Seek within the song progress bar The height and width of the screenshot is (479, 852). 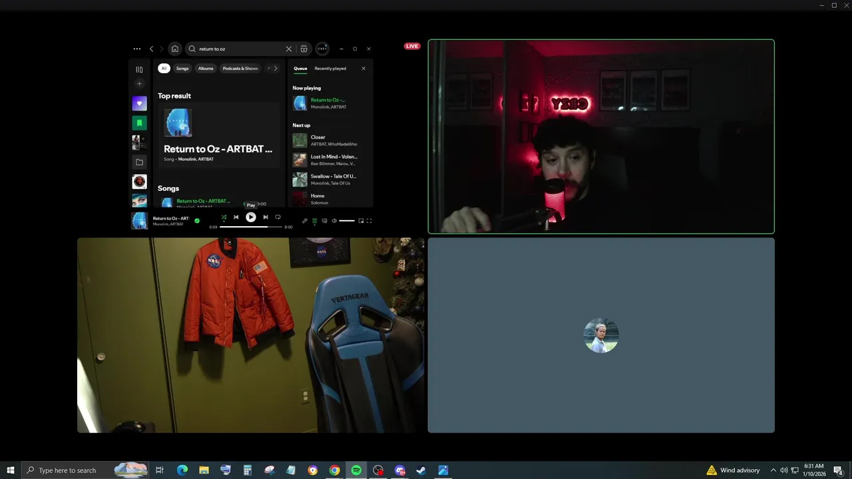coord(251,227)
